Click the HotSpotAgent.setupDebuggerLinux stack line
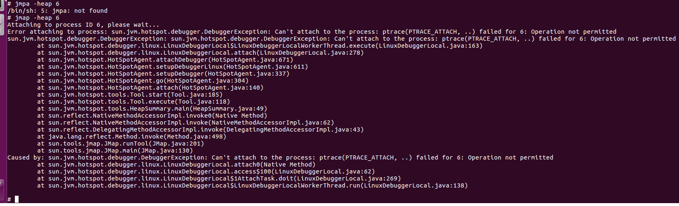The width and height of the screenshot is (679, 206). [173, 67]
